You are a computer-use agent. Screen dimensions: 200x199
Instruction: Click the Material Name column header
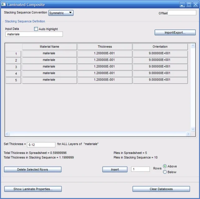pyautogui.click(x=49, y=47)
